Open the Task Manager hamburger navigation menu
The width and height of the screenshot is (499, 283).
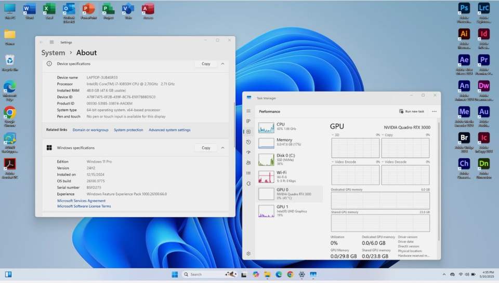click(x=248, y=111)
